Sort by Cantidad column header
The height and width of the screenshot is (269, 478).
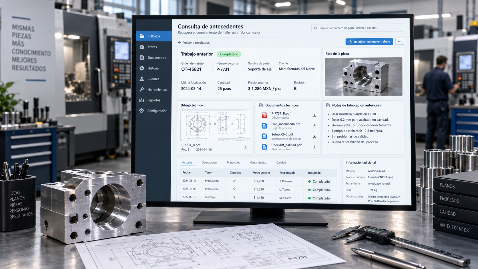click(x=236, y=172)
